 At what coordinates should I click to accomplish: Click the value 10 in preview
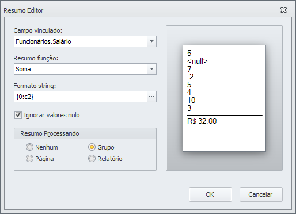click(191, 100)
